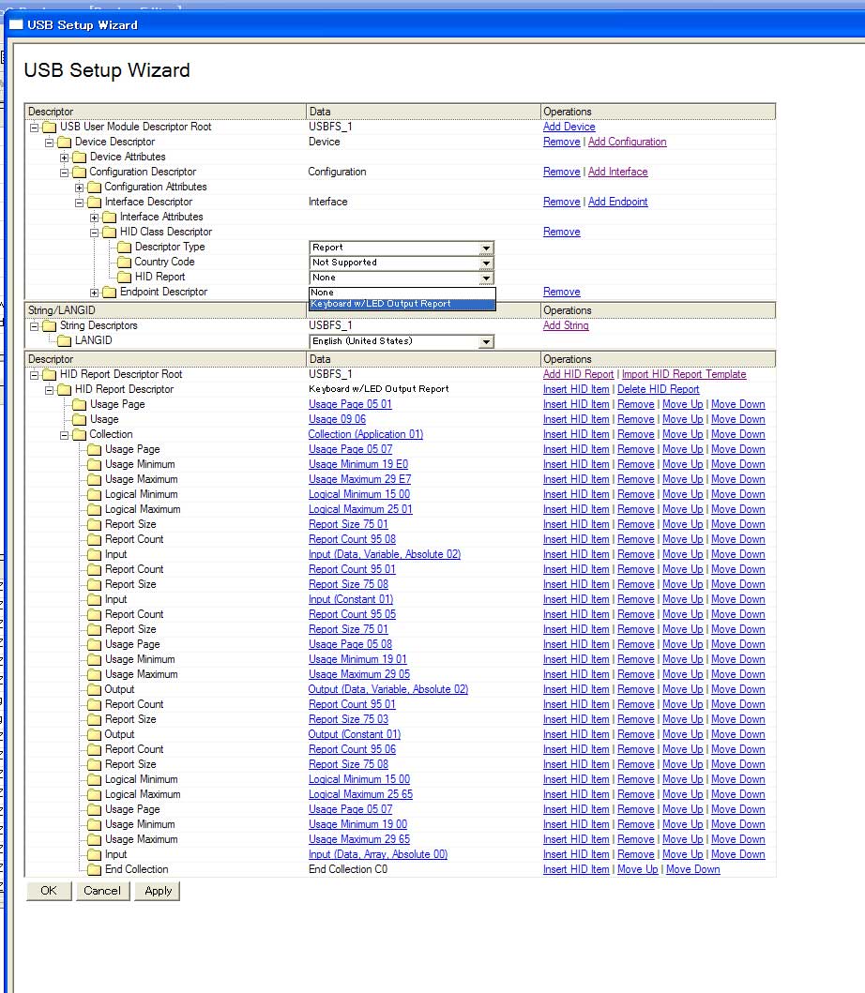Image resolution: width=865 pixels, height=993 pixels.
Task: Click the Interface Attributes folder icon
Action: coord(110,218)
